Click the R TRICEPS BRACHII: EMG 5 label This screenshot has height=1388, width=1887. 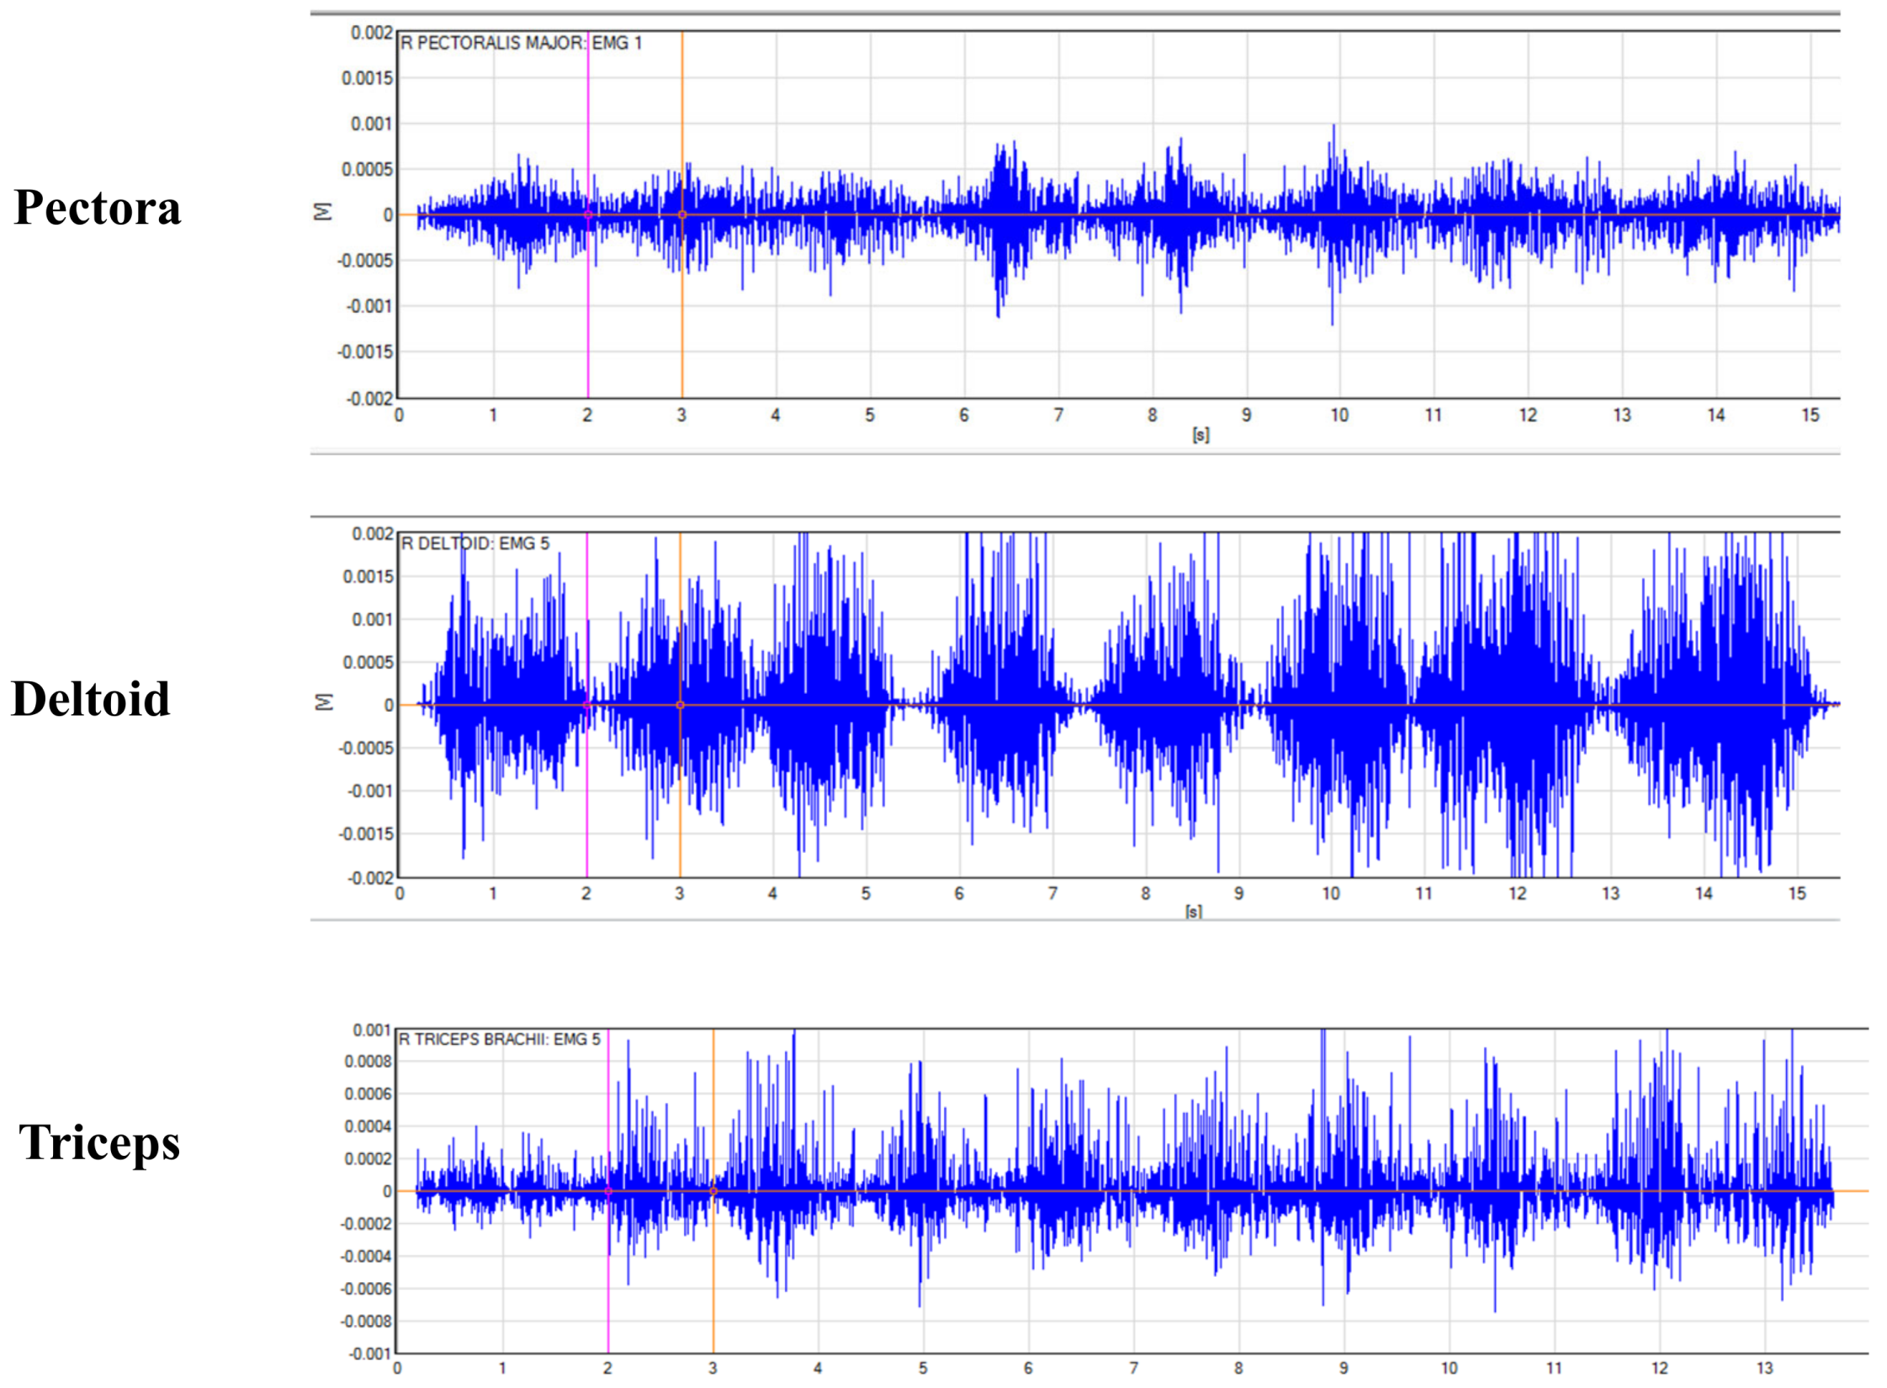[499, 1039]
